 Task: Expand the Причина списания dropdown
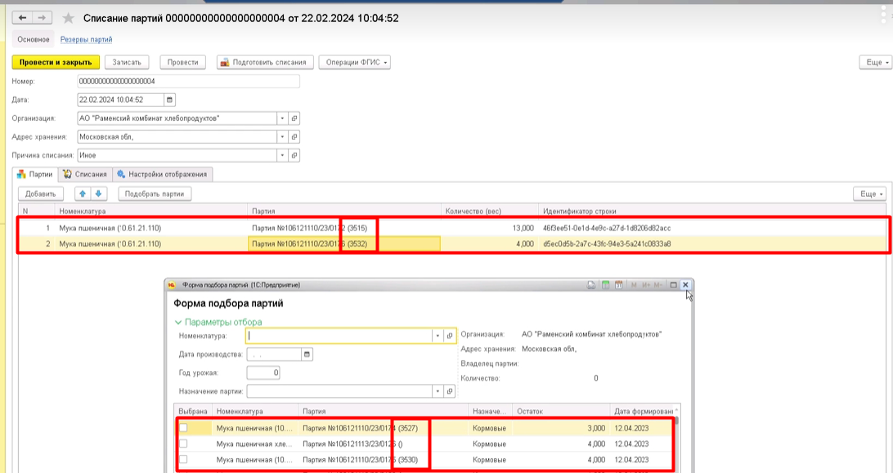point(282,155)
